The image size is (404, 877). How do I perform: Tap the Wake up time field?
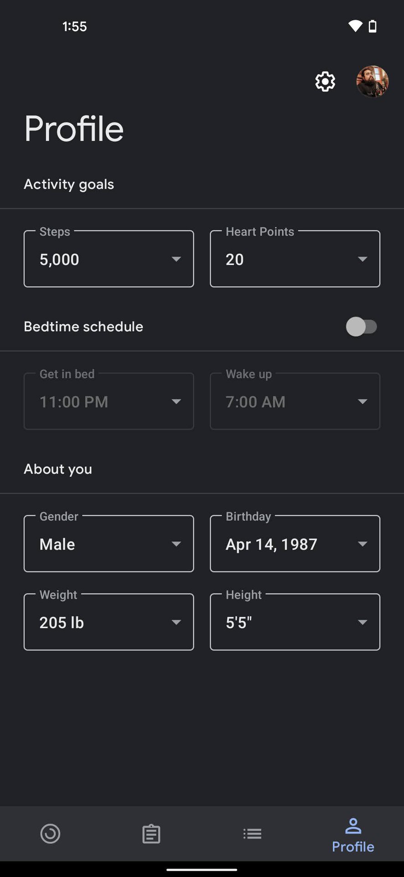tap(295, 402)
